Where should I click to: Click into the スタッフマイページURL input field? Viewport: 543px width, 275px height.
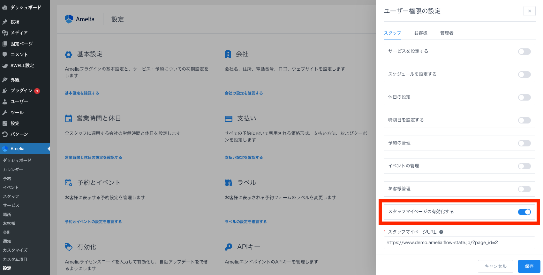(x=459, y=243)
